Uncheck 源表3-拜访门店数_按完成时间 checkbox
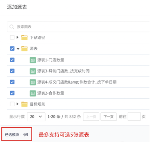Screen dimensions: 150x142 (x=12, y=71)
